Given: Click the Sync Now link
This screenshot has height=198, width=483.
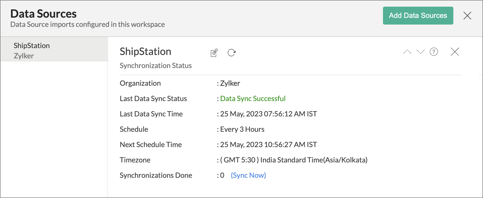Looking at the screenshot, I should pyautogui.click(x=248, y=175).
